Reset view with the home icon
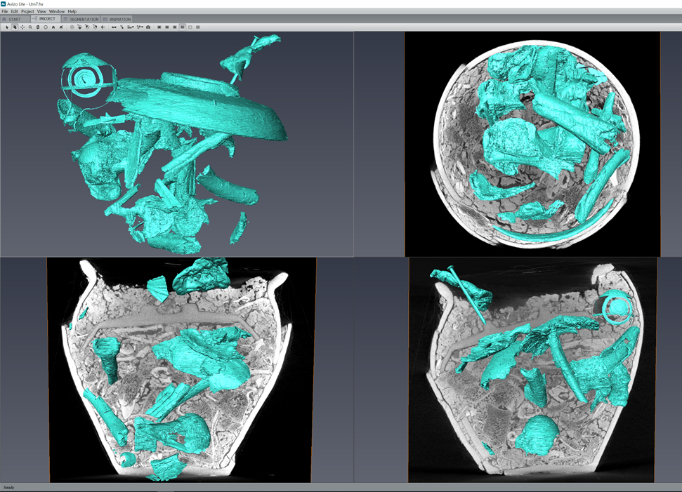The height and width of the screenshot is (492, 682). 53,27
